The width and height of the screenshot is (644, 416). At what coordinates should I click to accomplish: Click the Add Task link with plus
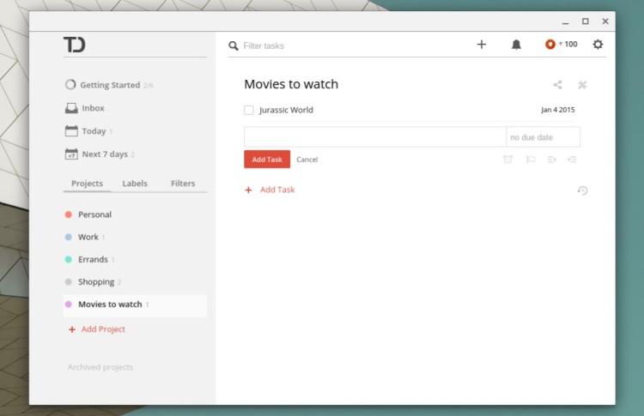[270, 190]
